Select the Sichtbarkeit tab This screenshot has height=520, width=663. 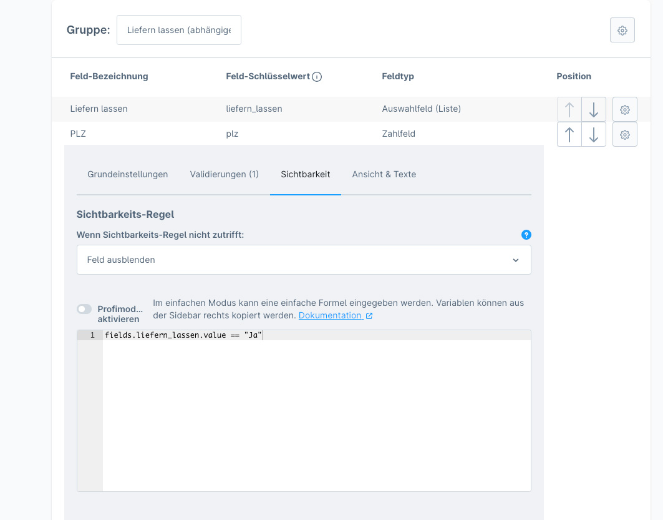tap(306, 174)
